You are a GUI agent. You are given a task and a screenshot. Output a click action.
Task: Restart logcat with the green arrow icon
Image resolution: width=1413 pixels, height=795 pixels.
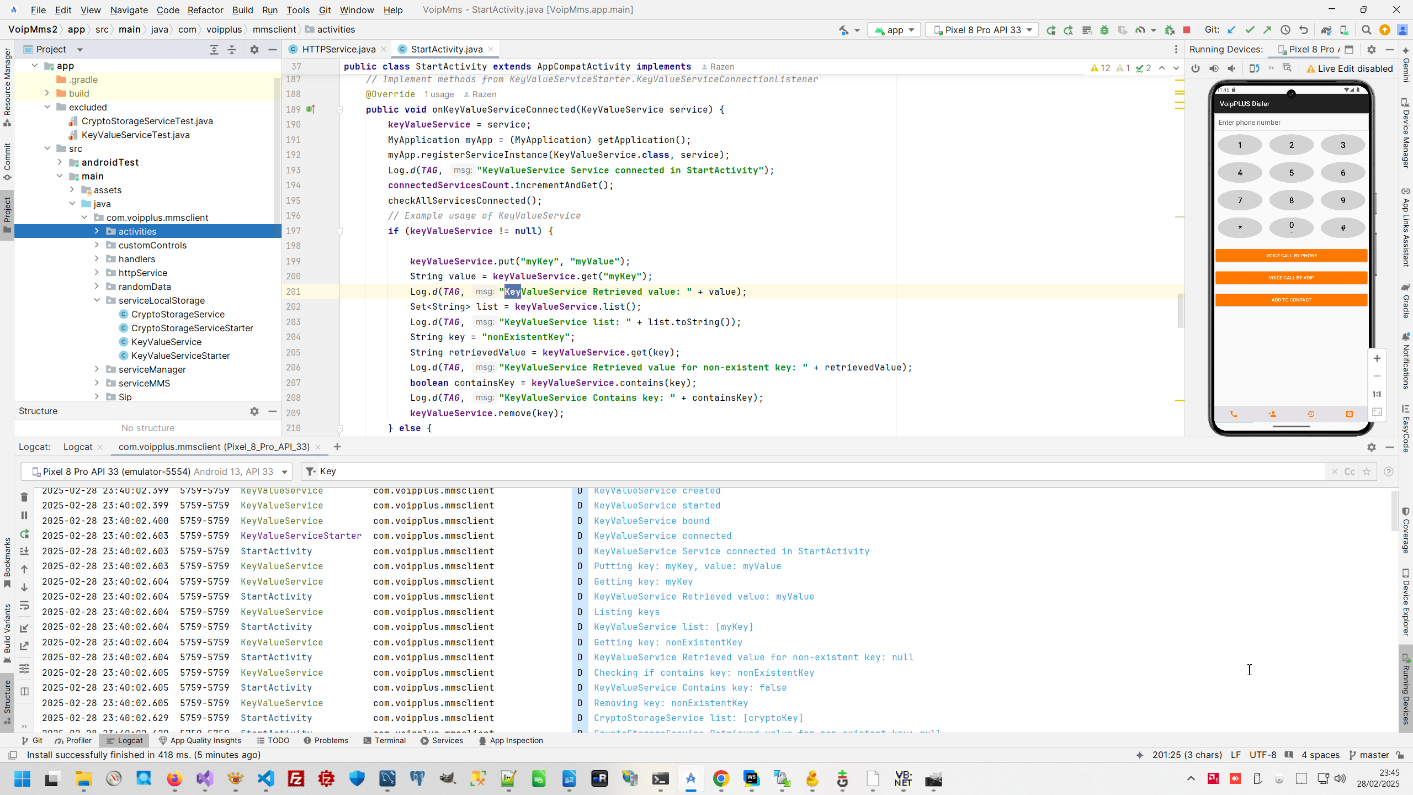click(24, 534)
